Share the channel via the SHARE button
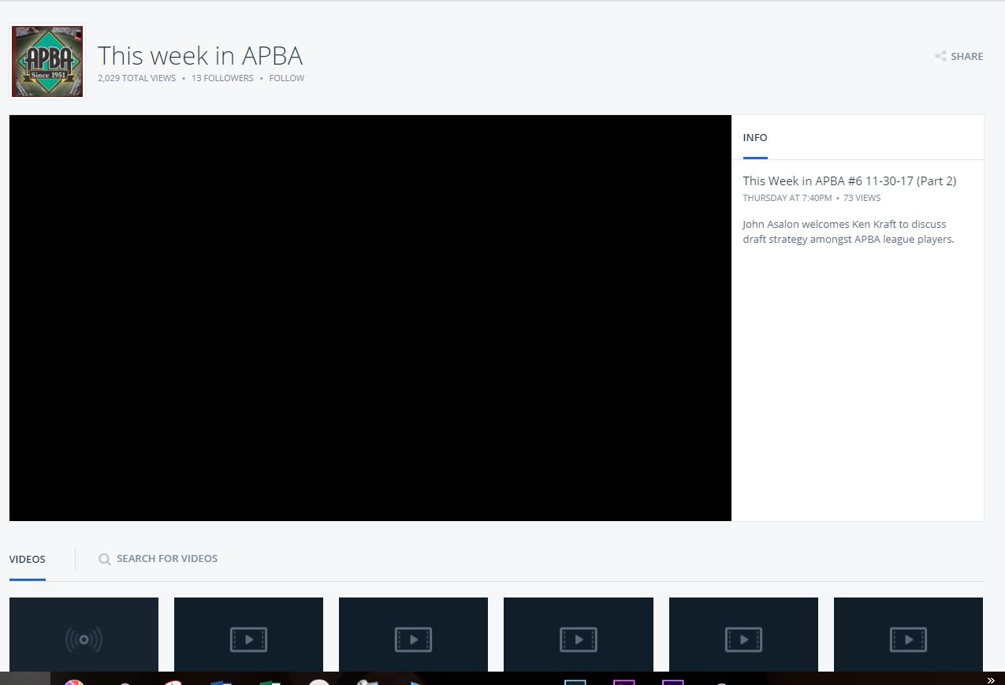This screenshot has width=1005, height=685. click(x=959, y=57)
